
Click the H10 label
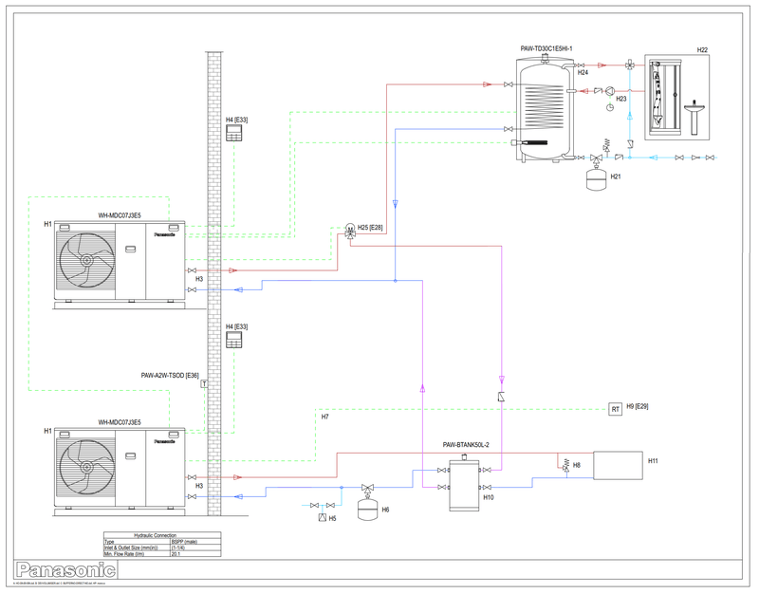point(489,497)
